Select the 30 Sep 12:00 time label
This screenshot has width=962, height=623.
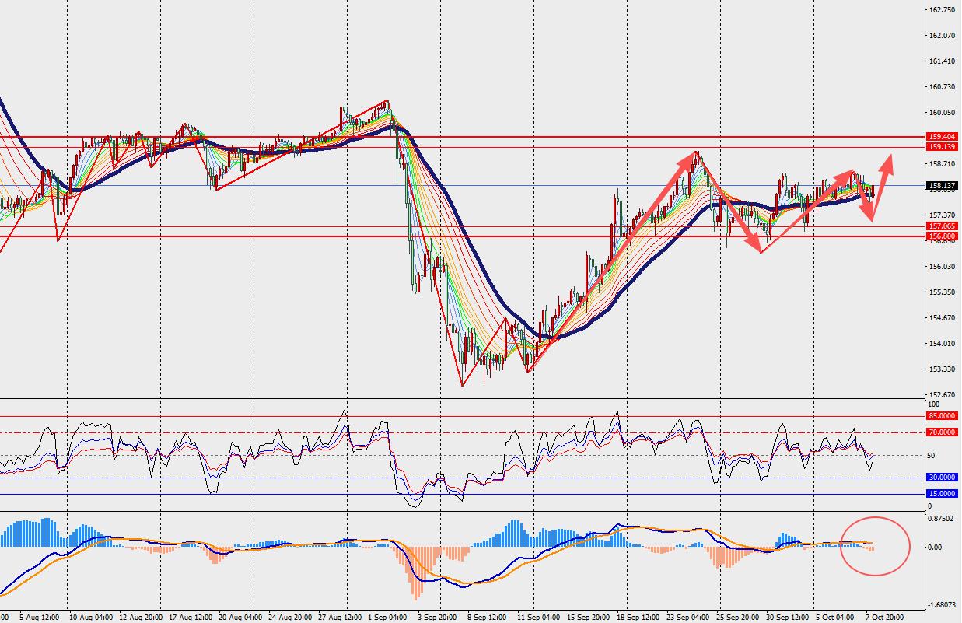pyautogui.click(x=789, y=617)
